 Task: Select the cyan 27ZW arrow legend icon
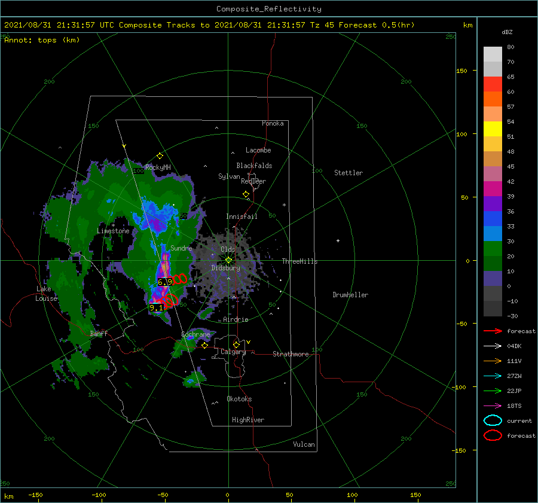point(493,376)
